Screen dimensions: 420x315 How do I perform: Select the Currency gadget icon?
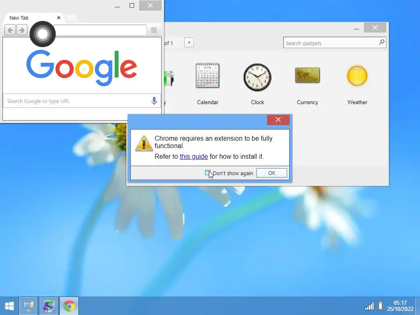click(x=307, y=75)
